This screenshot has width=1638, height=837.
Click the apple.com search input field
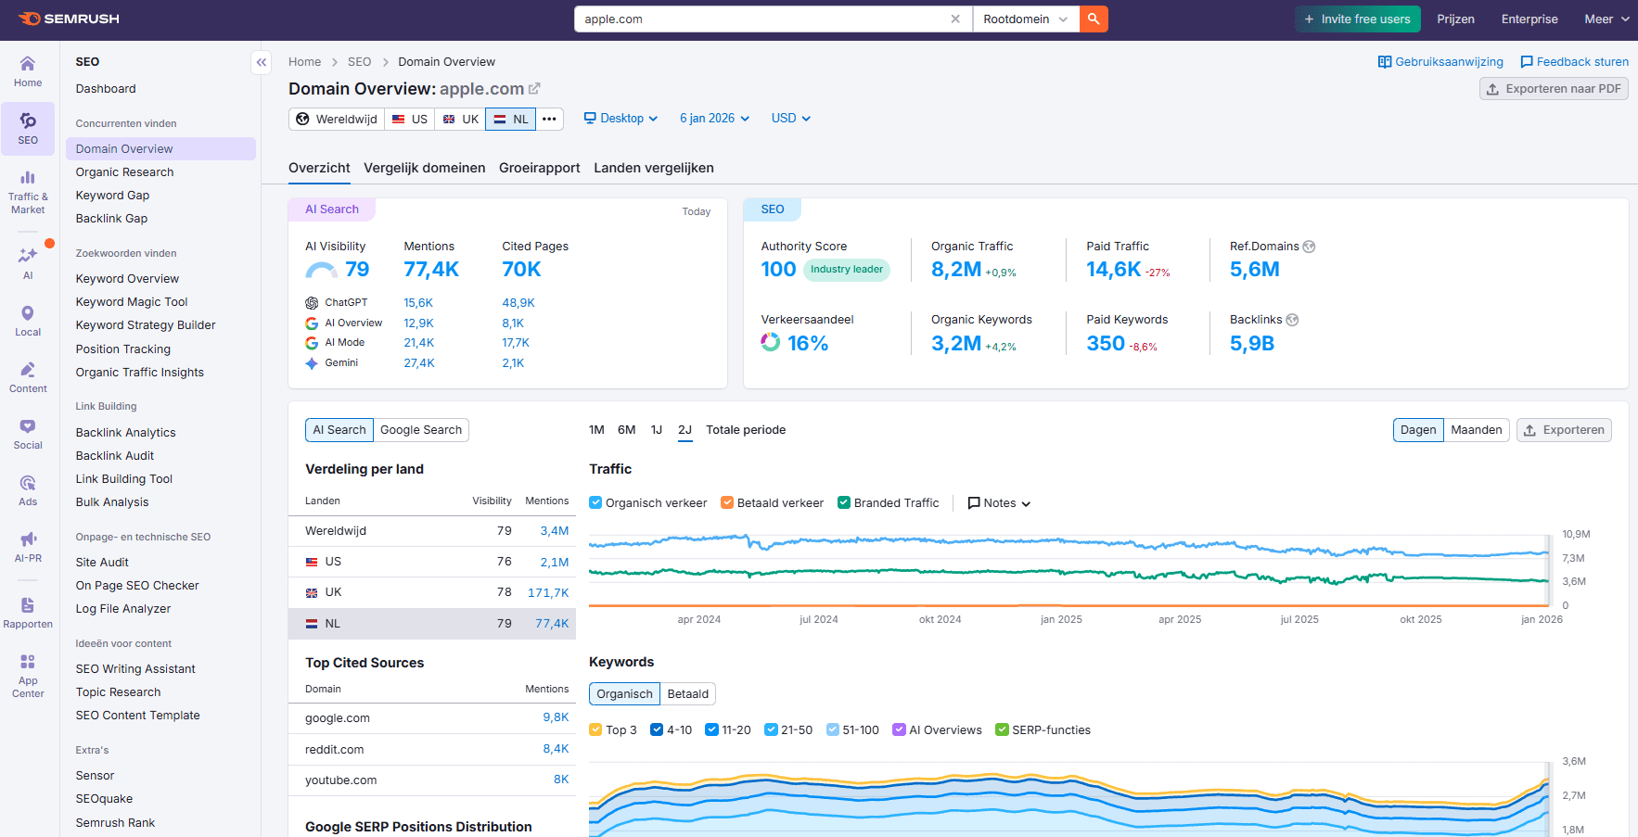click(761, 19)
